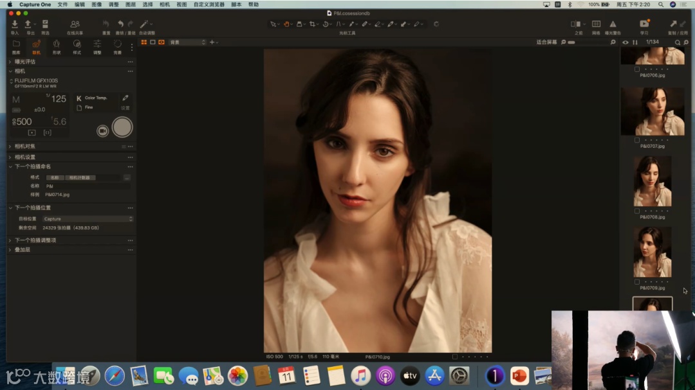
Task: Expand the 下一个拍摄调整项 panel
Action: click(10, 240)
